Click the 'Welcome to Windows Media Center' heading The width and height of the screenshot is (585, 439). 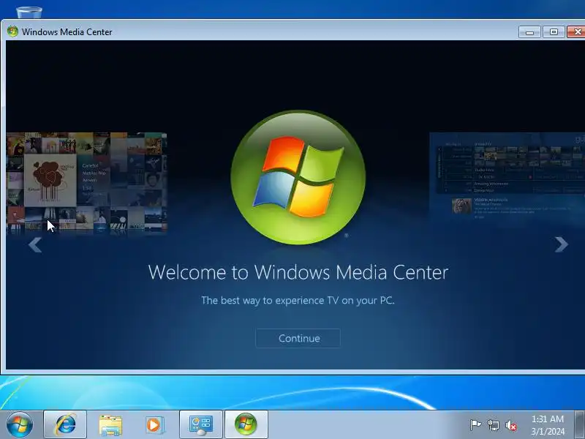[298, 272]
